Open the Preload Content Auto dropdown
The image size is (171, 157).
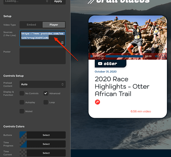(43, 84)
